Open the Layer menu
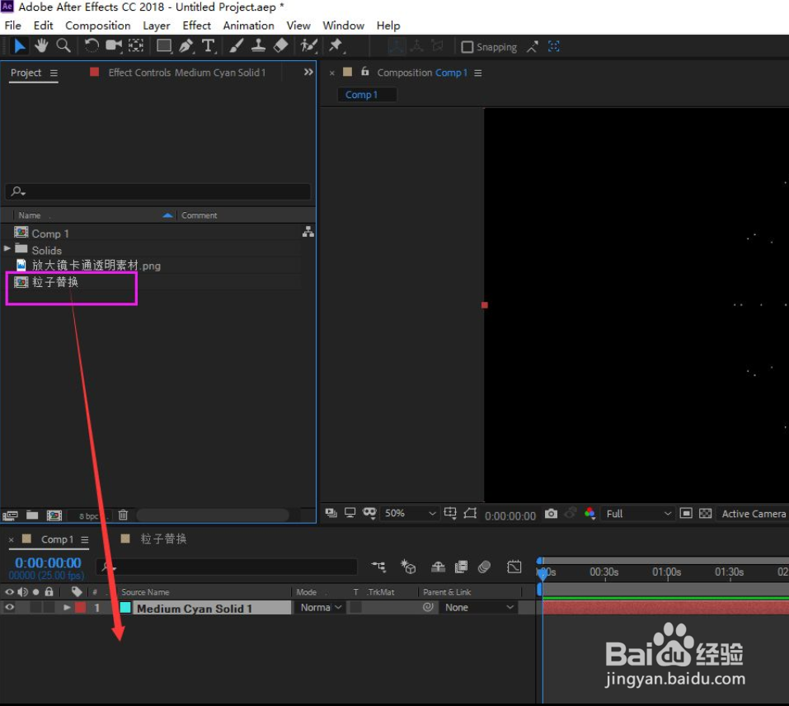The height and width of the screenshot is (706, 789). (156, 26)
